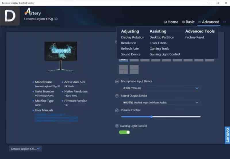Expand Microphone Input Device dropdown
The height and width of the screenshot is (159, 230).
[x=161, y=88]
